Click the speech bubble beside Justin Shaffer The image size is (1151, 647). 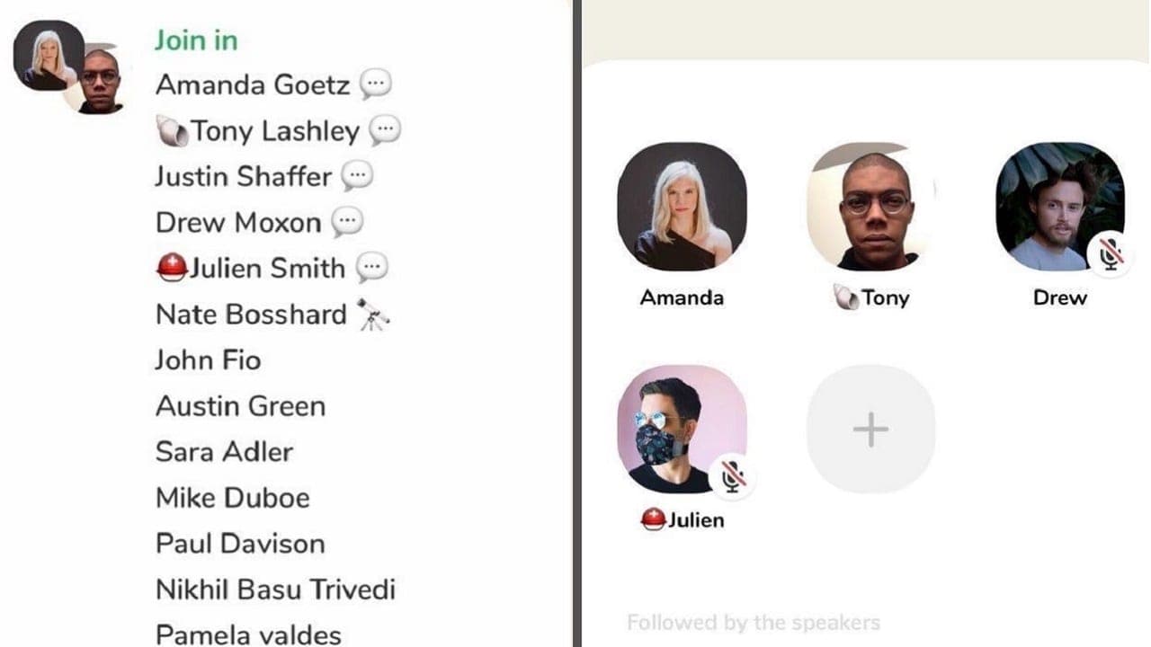pyautogui.click(x=357, y=176)
